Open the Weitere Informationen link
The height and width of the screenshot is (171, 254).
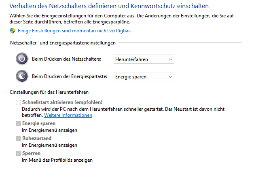click(x=68, y=115)
